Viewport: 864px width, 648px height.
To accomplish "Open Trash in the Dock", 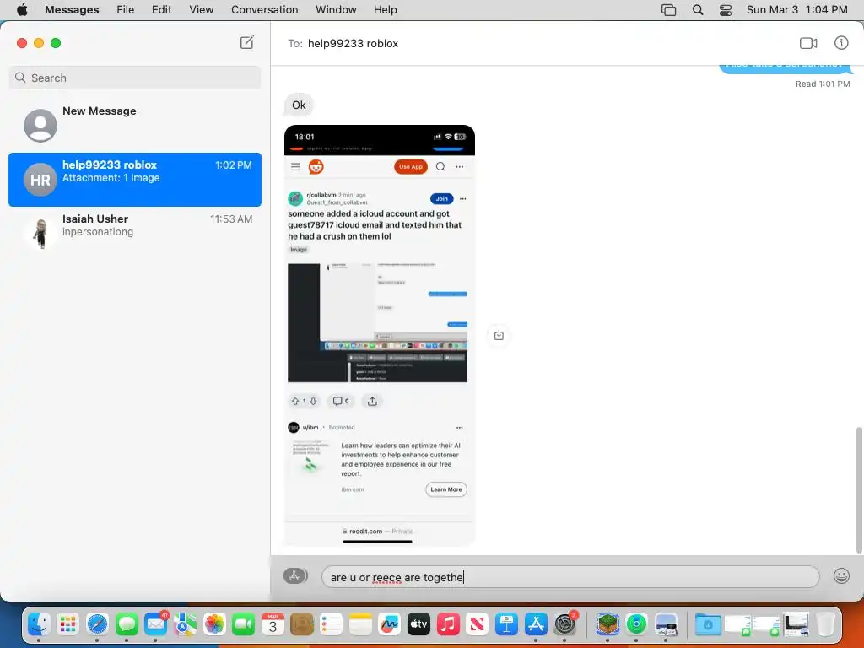I will point(825,624).
